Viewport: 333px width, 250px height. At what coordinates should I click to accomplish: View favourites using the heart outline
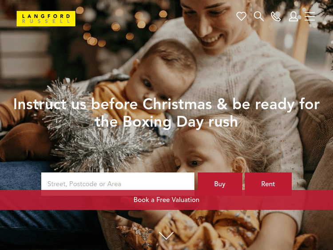[241, 16]
